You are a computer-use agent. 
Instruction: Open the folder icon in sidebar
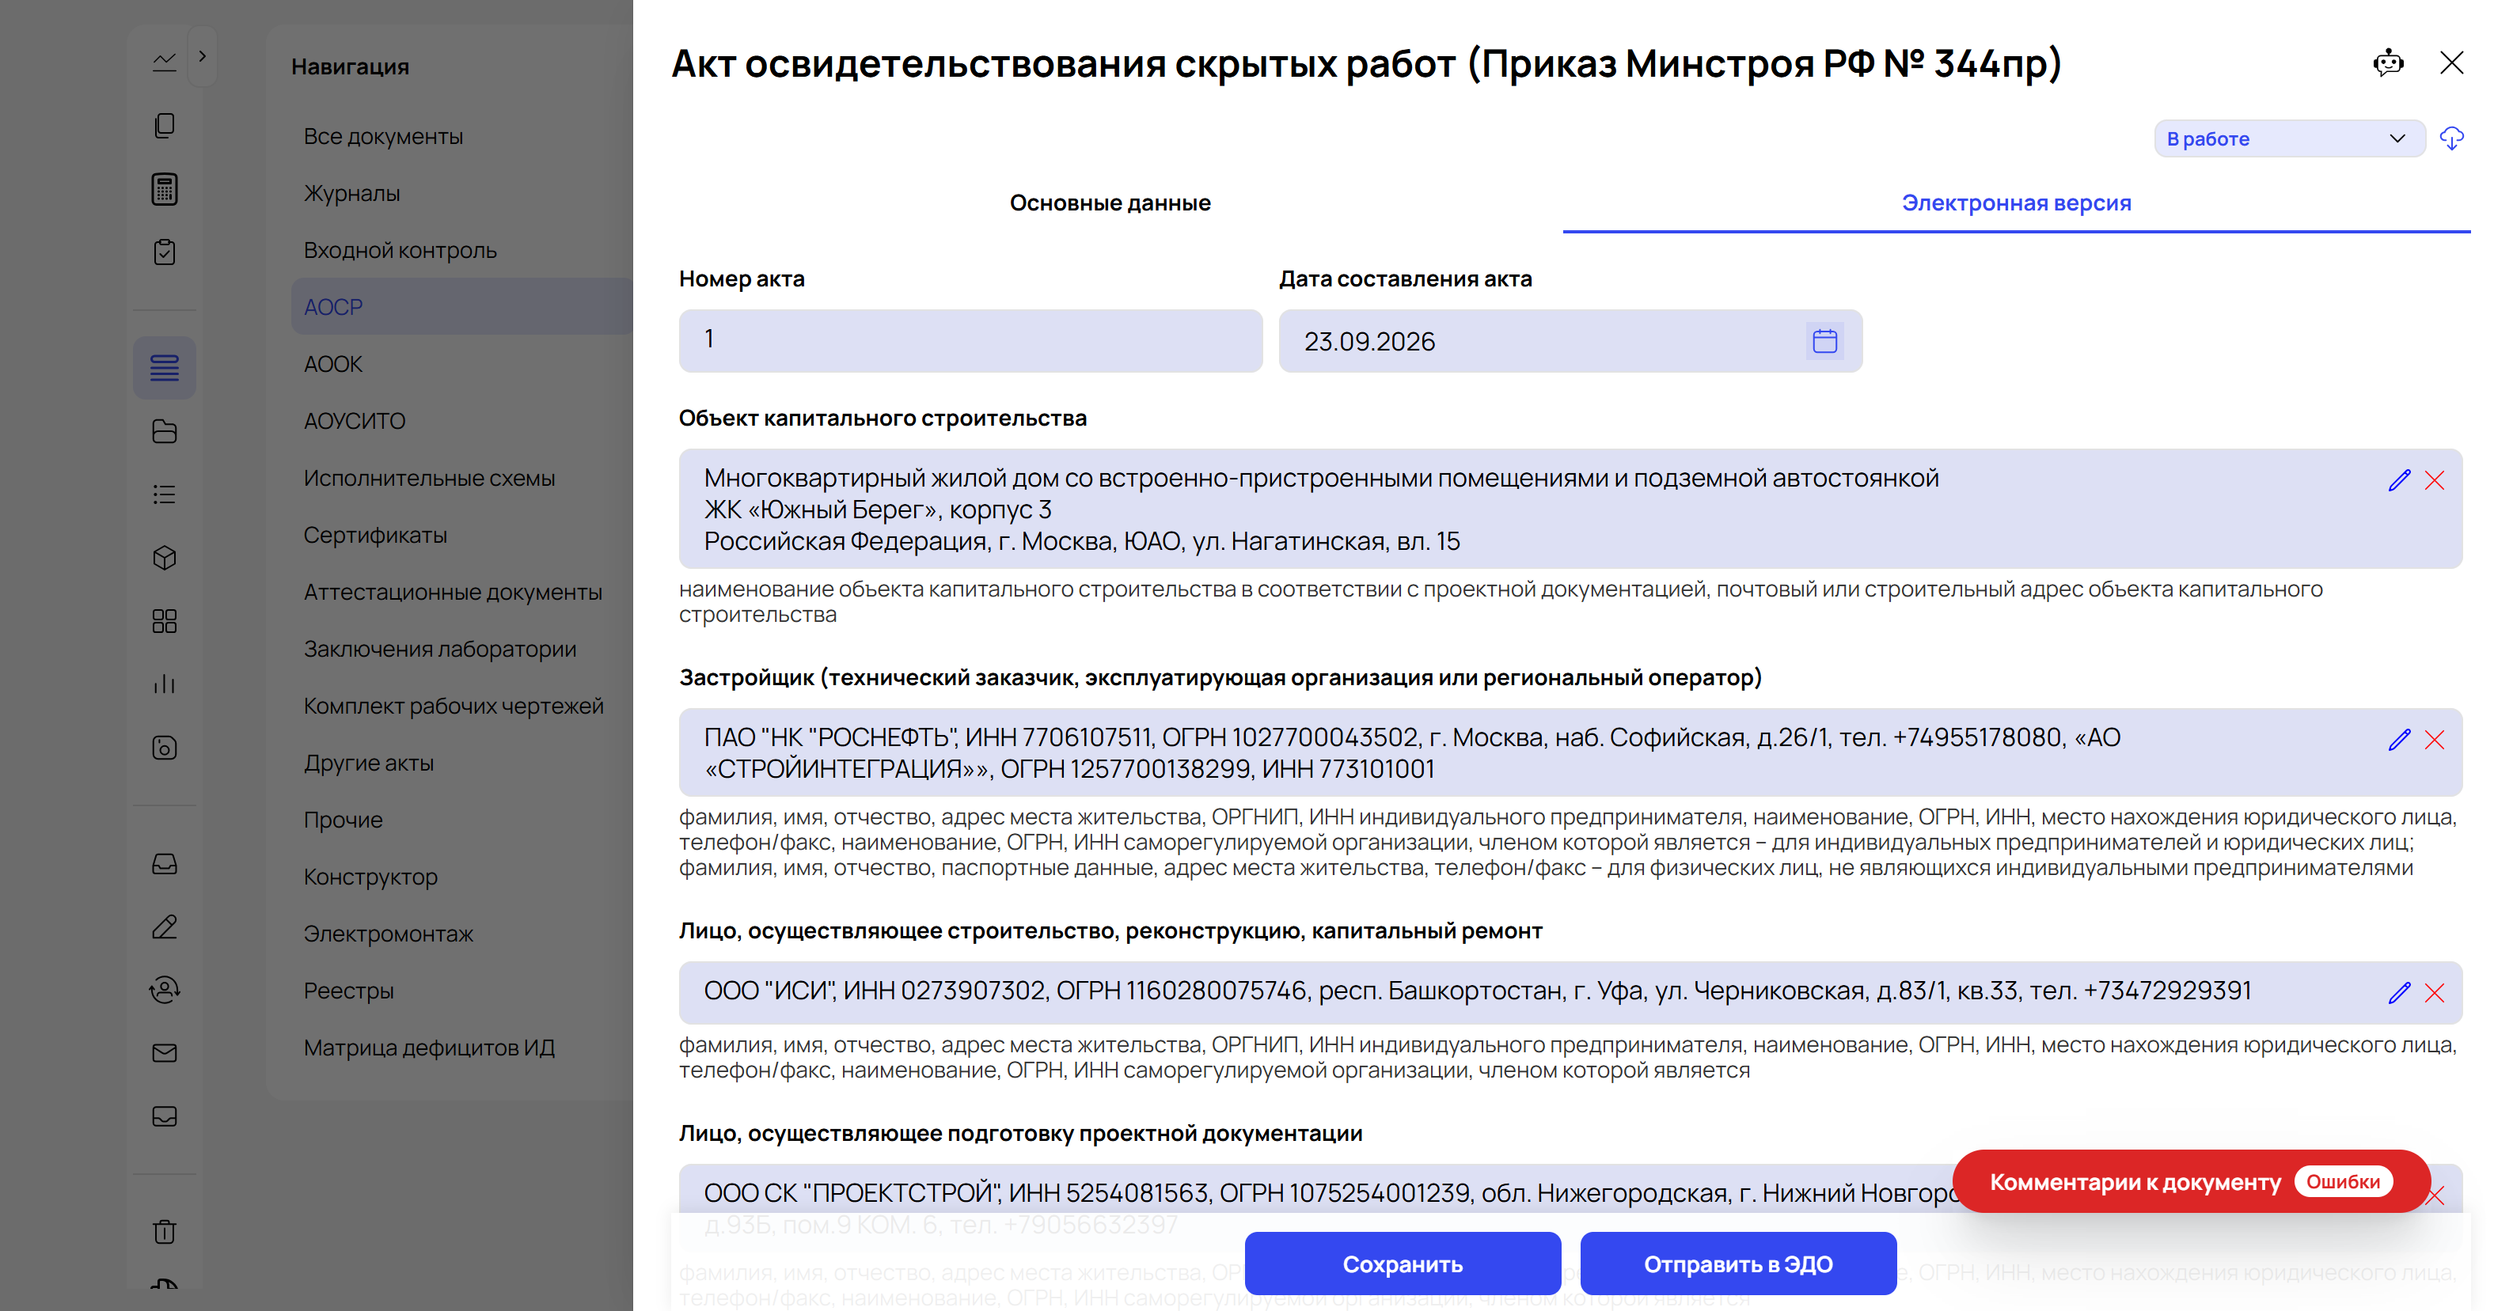point(165,431)
